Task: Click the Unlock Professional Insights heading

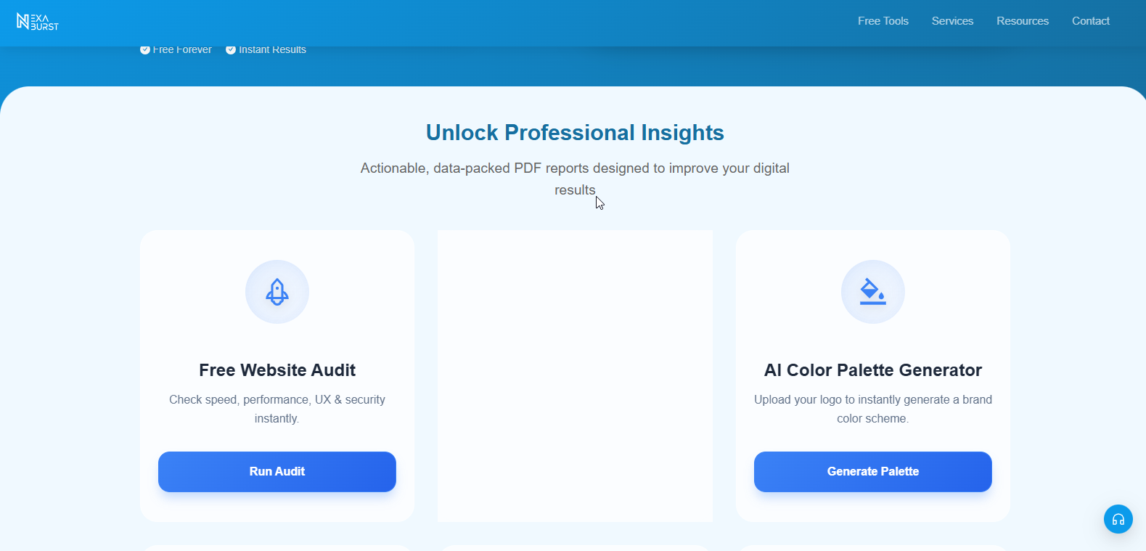Action: point(575,133)
